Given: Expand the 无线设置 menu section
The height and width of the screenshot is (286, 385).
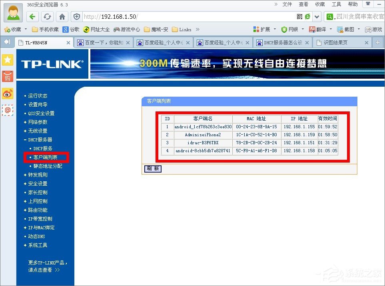Looking at the screenshot, I should pos(38,131).
